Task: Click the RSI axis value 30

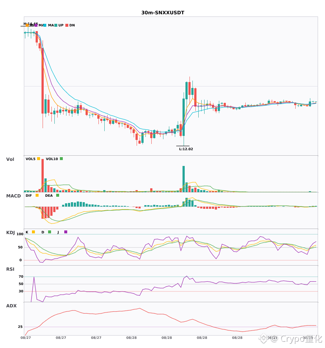Action: click(x=21, y=291)
